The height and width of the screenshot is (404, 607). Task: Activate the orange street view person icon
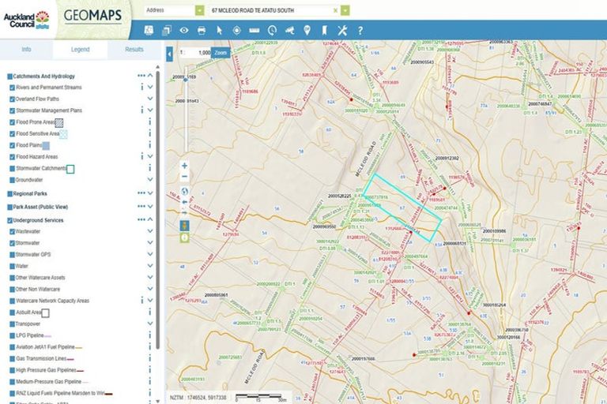tap(184, 226)
